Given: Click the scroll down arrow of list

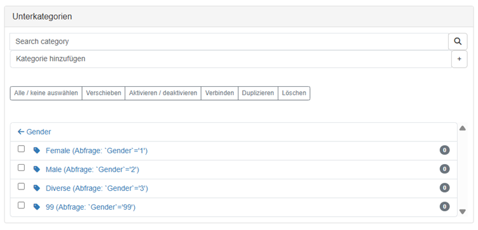Looking at the screenshot, I should [463, 212].
